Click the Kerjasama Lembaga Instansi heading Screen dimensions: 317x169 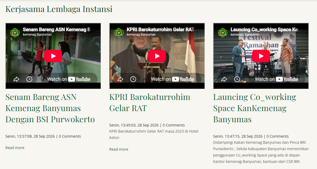tap(59, 9)
